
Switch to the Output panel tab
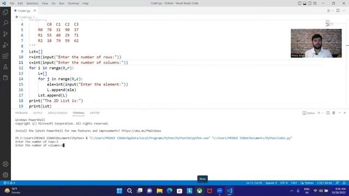pyautogui.click(x=38, y=113)
